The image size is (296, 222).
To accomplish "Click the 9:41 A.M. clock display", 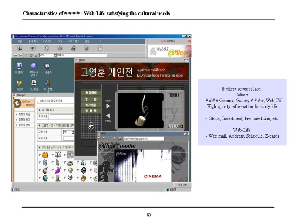I will (x=183, y=185).
